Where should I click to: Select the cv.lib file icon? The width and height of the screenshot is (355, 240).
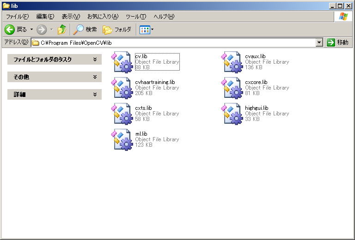(x=122, y=62)
